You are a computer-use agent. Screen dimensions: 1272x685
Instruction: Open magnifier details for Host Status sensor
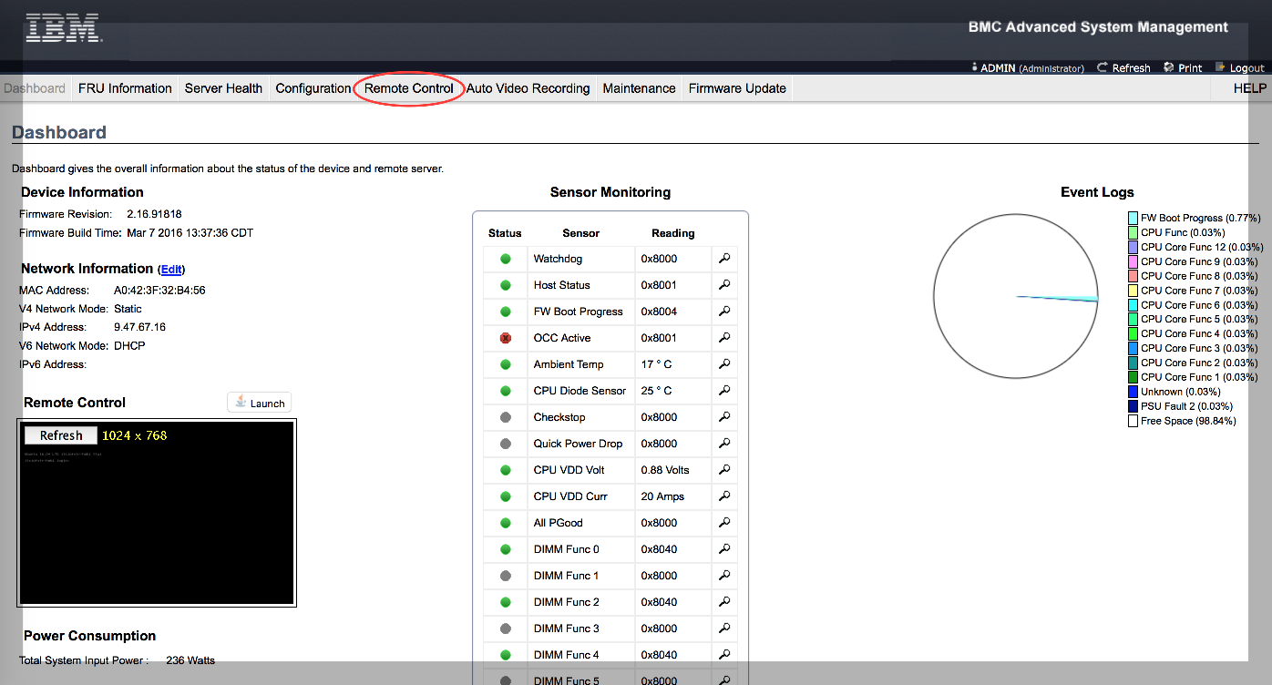tap(724, 285)
